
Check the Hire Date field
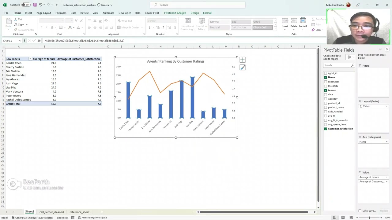(326, 86)
